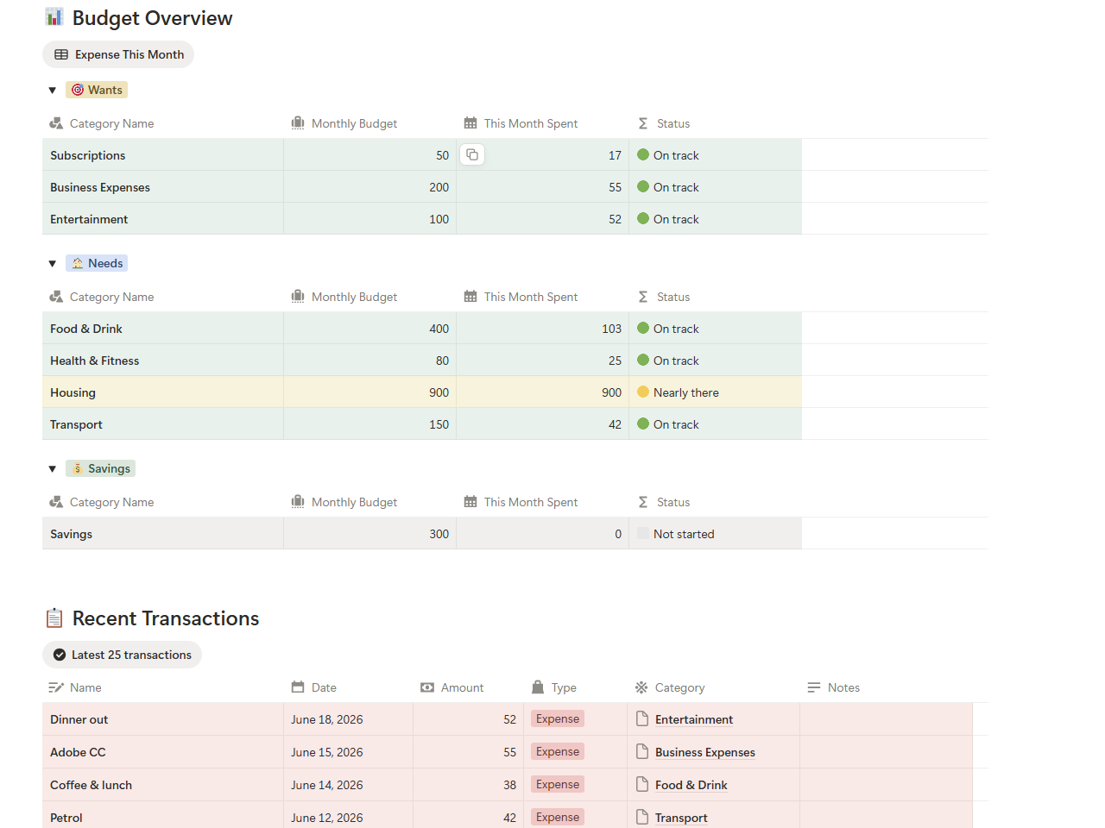Follow Business Expenses link for Adobe CC
Screen dimensions: 1105x828
(705, 752)
